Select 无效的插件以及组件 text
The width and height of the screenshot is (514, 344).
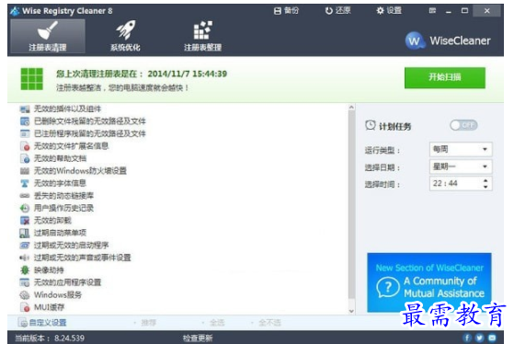coord(67,109)
